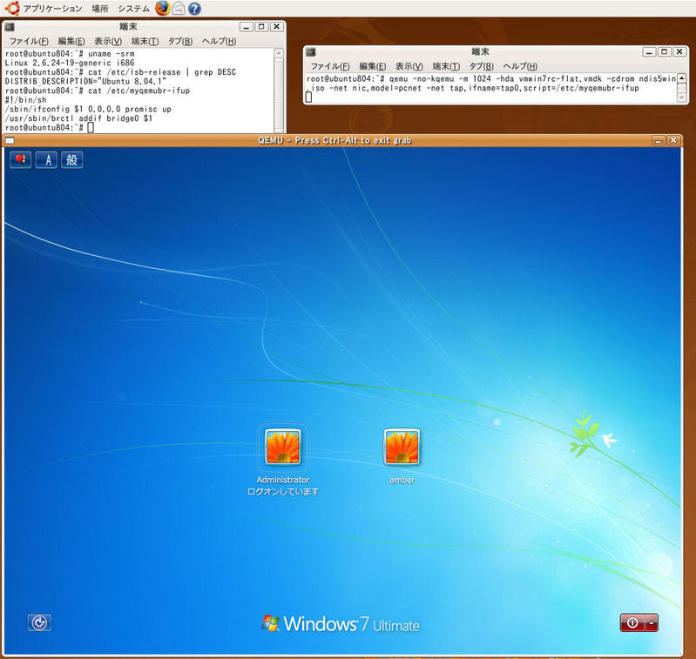Click the left terminal title '端末'

coord(128,27)
